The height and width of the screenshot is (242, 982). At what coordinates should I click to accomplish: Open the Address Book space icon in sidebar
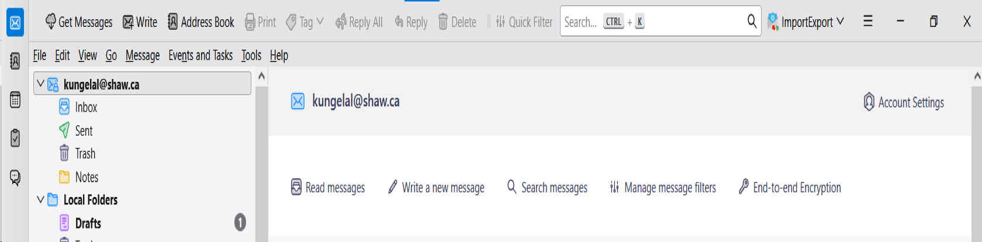coord(15,61)
